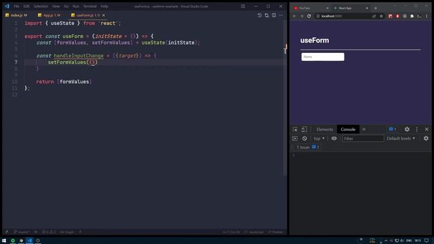Open the Windows Start menu
The image size is (434, 244).
(4, 241)
